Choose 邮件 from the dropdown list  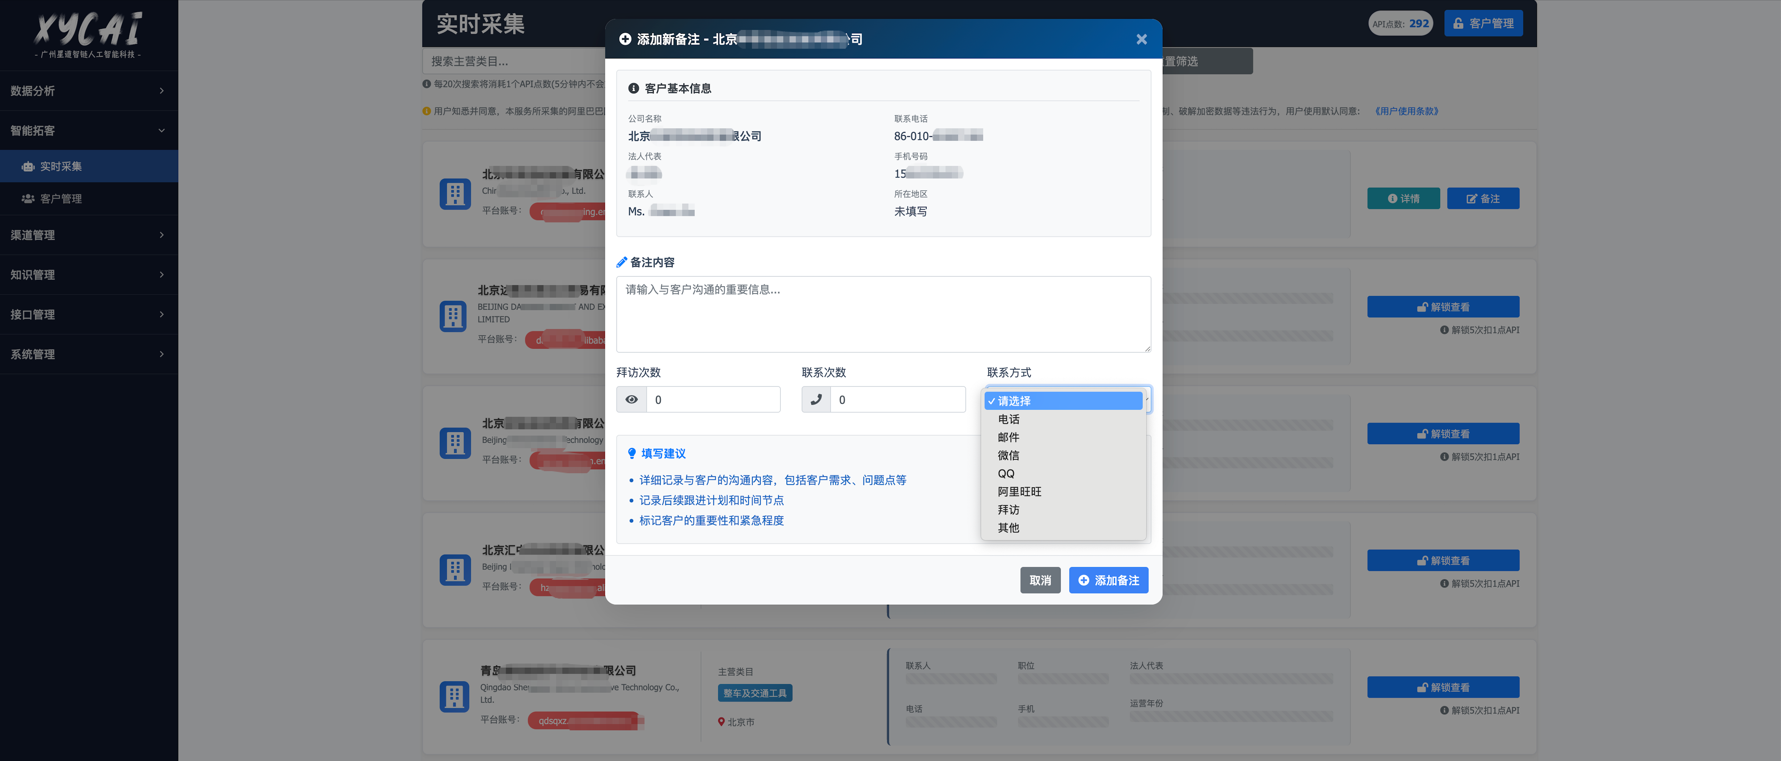tap(1064, 437)
